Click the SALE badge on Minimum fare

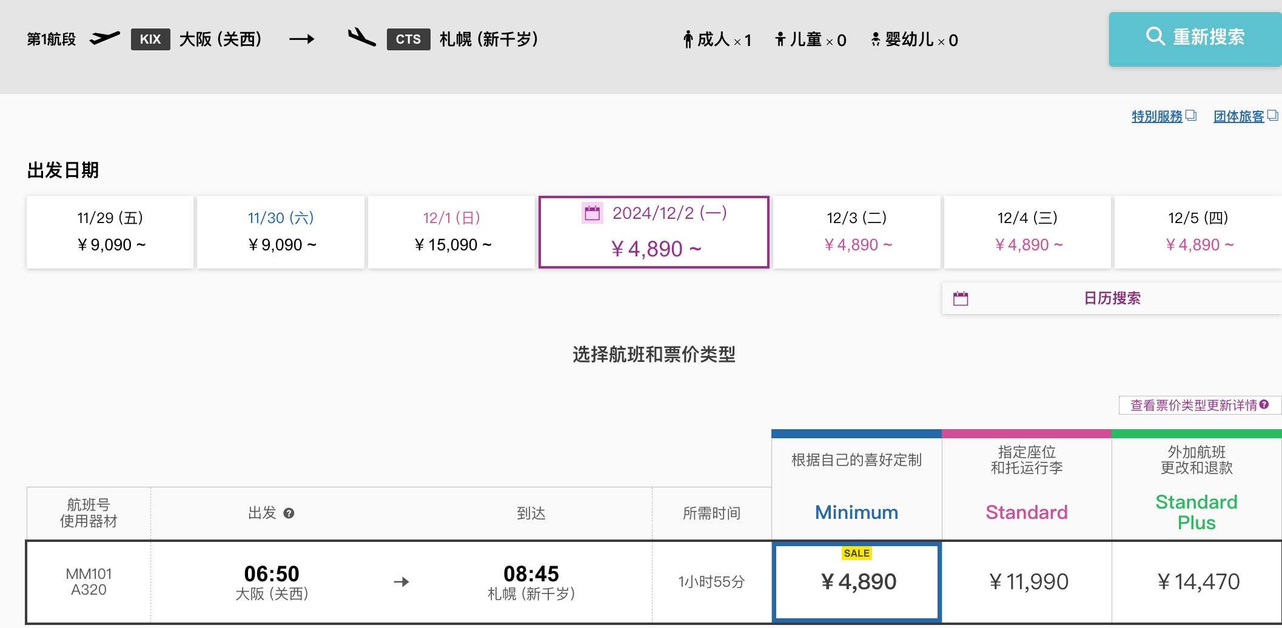[x=857, y=553]
